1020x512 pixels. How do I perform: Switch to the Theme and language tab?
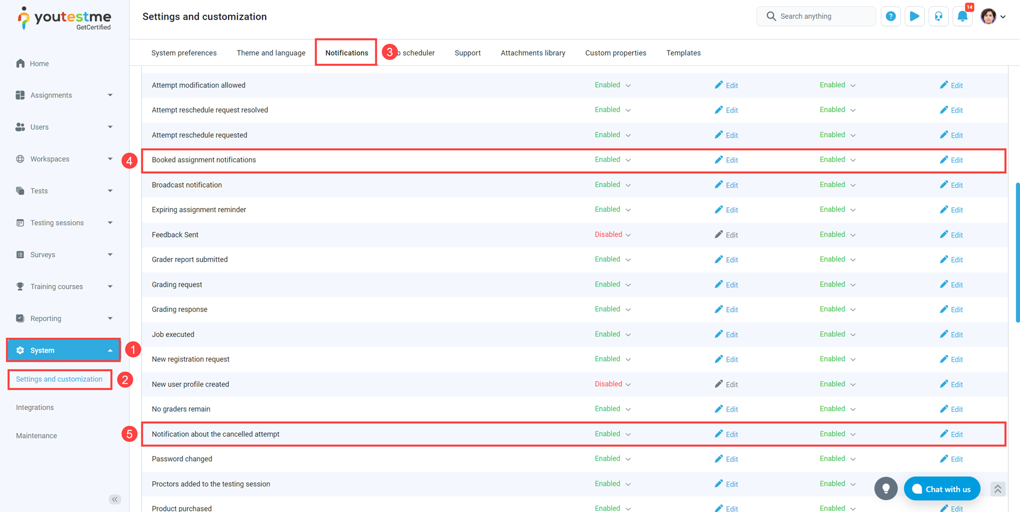click(x=271, y=53)
